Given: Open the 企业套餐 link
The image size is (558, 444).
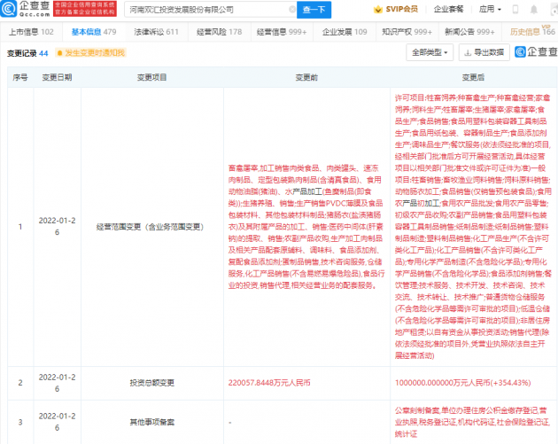Looking at the screenshot, I should click(448, 9).
